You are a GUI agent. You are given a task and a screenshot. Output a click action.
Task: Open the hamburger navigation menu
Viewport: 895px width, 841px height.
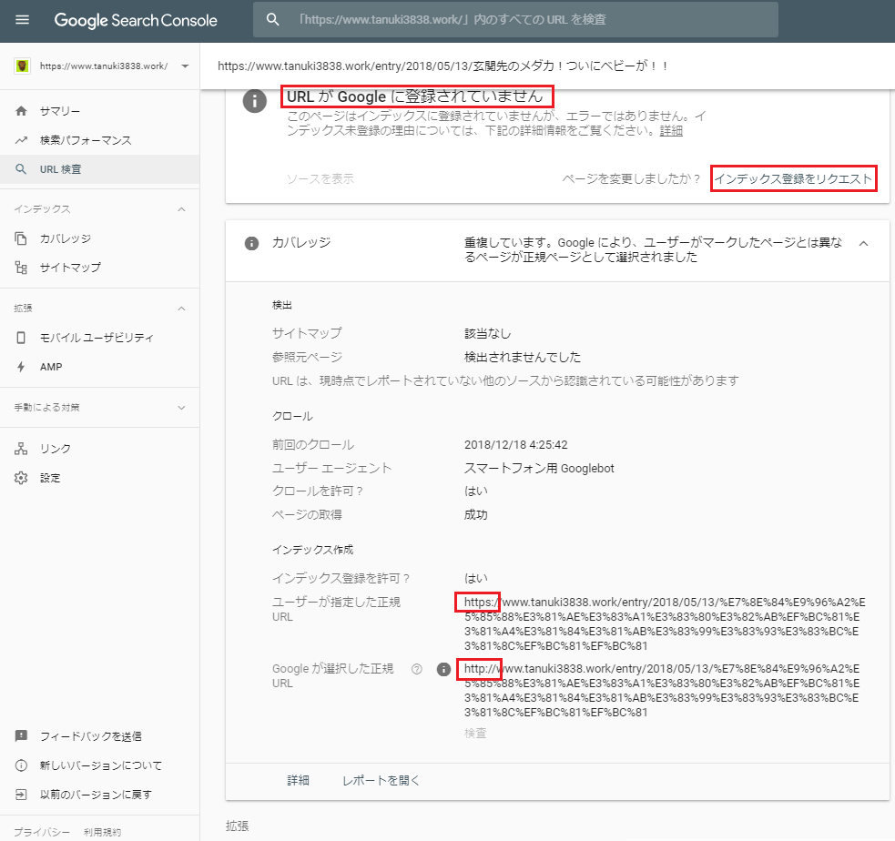tap(22, 20)
